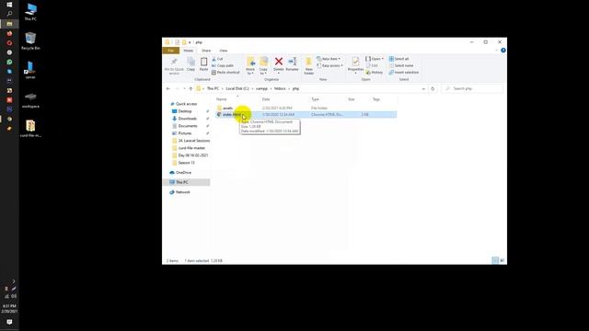Click the Edit button in Open group
The width and height of the screenshot is (589, 331).
372,65
